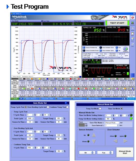Check the Over Heating Cycle test box
The width and height of the screenshot is (136, 161).
[x=48, y=107]
